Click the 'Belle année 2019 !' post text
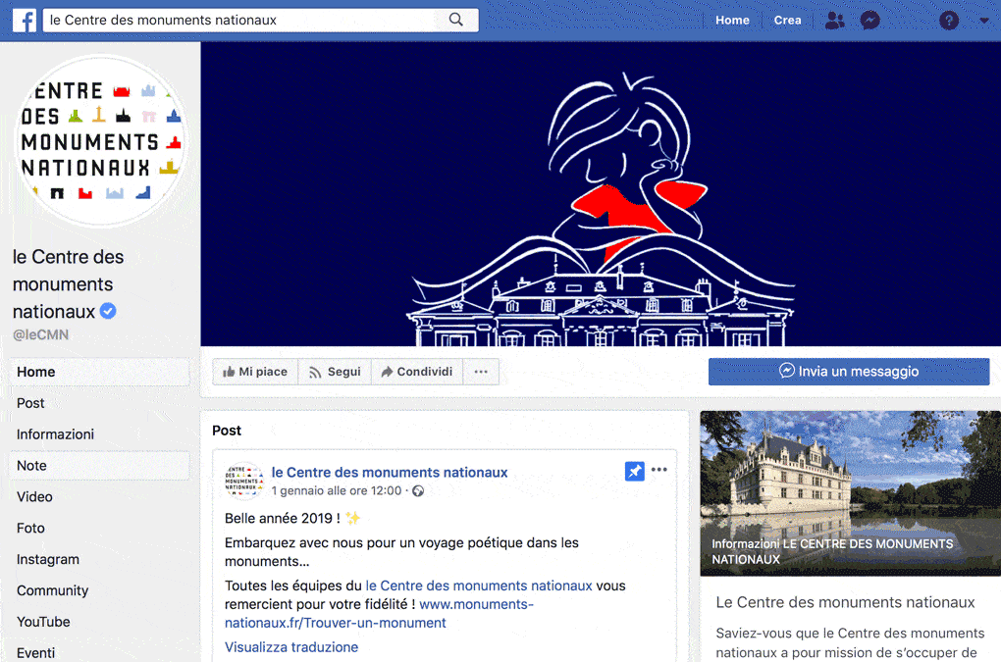This screenshot has width=1001, height=662. pyautogui.click(x=283, y=519)
